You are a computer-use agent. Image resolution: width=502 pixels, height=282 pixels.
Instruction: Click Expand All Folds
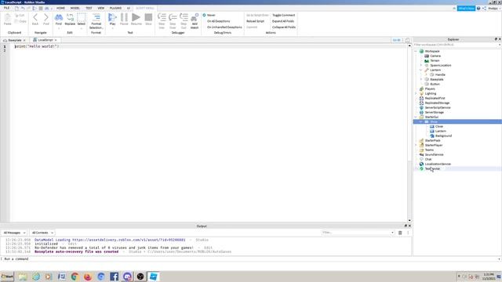pos(283,21)
